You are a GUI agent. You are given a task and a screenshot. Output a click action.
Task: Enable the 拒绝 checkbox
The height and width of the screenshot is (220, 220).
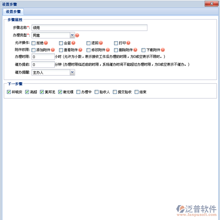click(x=34, y=43)
